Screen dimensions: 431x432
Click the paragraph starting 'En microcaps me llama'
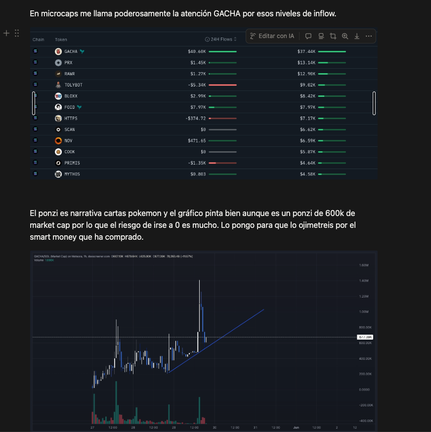pos(183,13)
